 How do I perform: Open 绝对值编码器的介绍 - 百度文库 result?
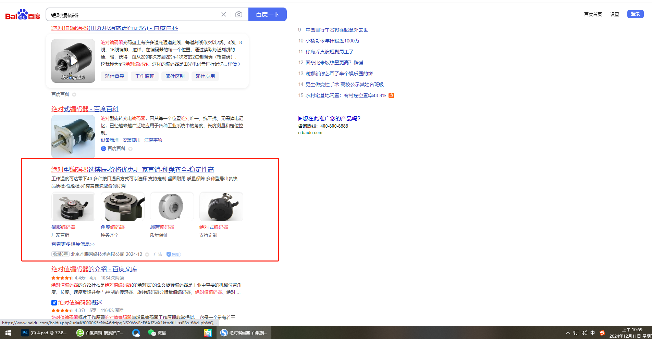coord(94,269)
